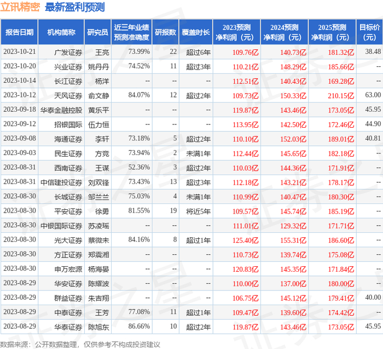This screenshot has height=349, width=383.
Task: Click the 研报数 column header
Action: [x=165, y=32]
